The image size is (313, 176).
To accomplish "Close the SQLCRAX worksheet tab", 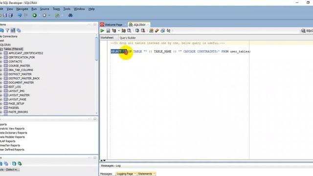I will 148,24.
